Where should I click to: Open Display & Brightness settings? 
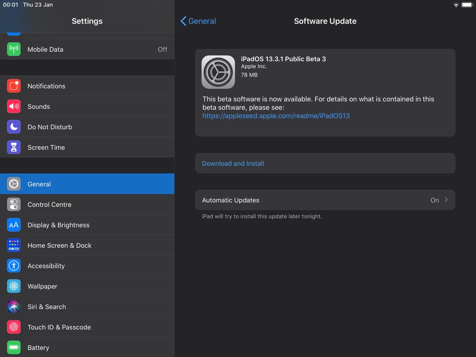tap(87, 225)
